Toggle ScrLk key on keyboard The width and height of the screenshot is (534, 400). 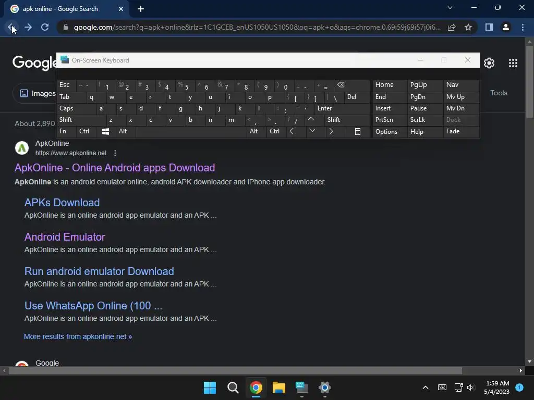[x=424, y=120]
